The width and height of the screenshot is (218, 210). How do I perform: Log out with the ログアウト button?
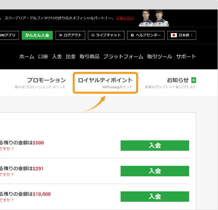tap(70, 35)
